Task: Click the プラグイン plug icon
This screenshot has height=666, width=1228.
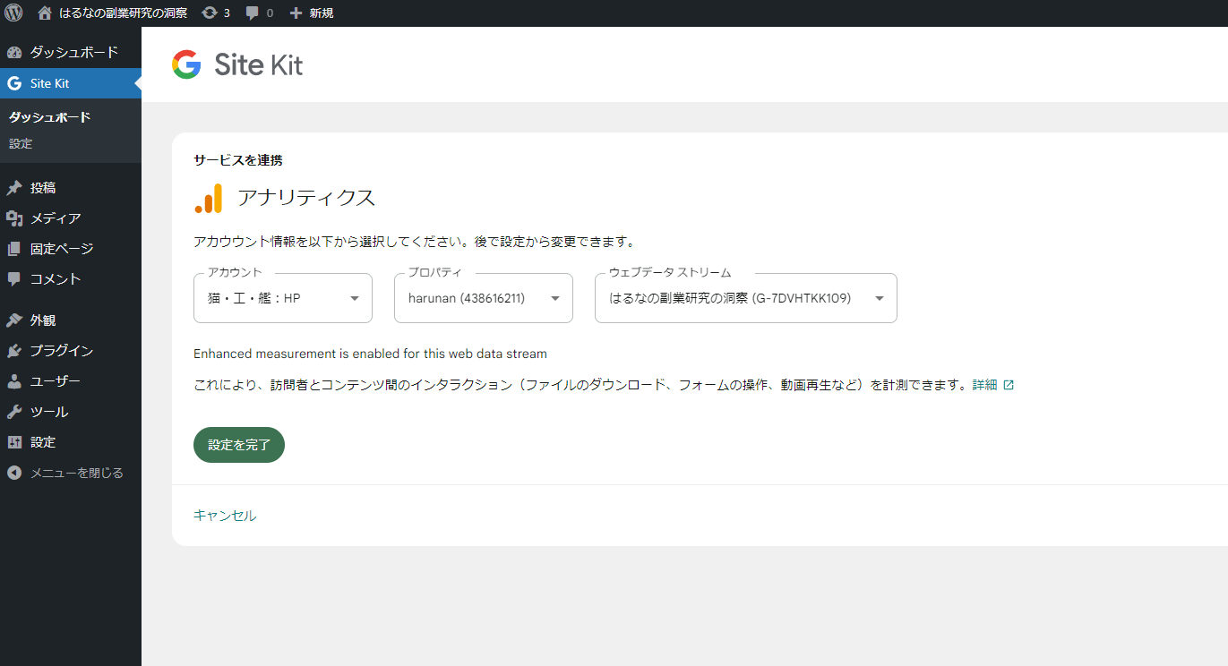Action: click(14, 351)
